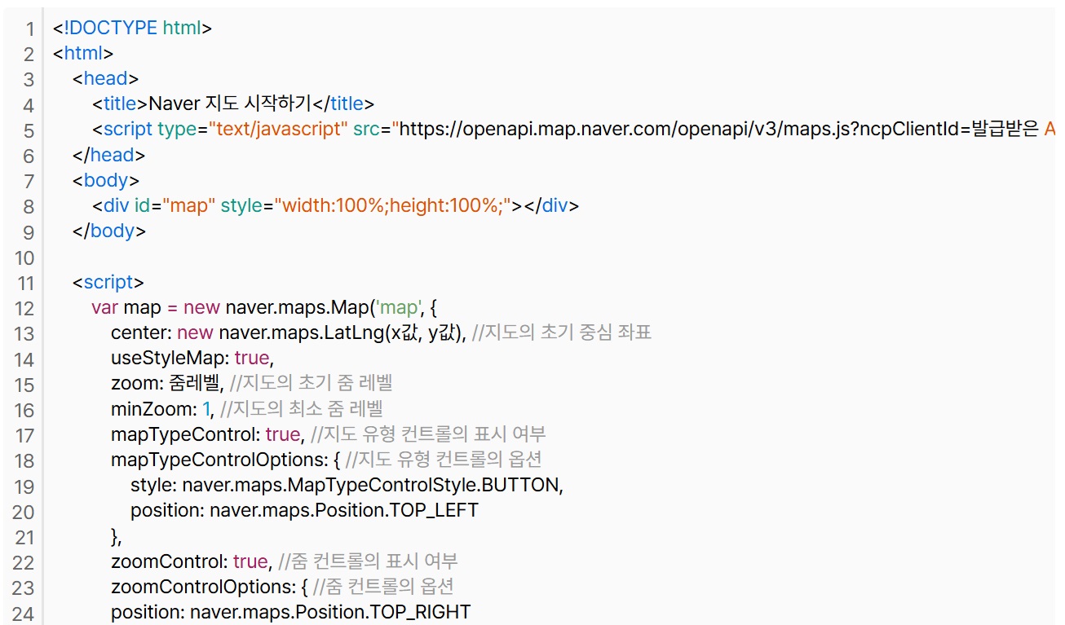Click the comment "//줌 컨트롤의 표시 여부"
1065x625 pixels.
[369, 561]
